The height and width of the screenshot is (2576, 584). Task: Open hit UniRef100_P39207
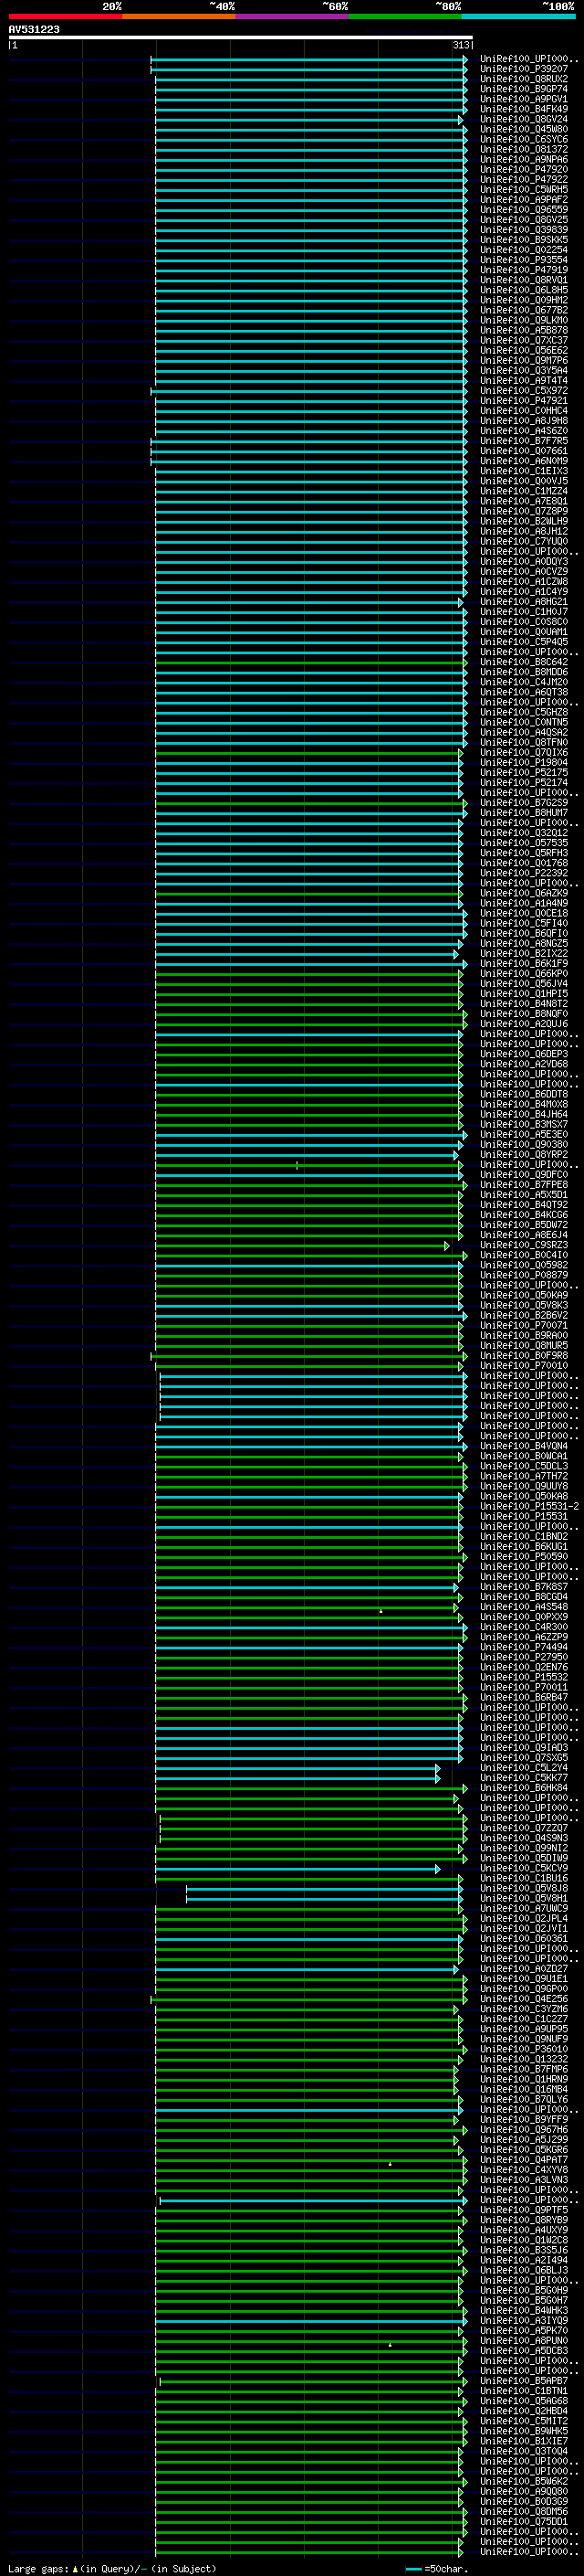pos(524,70)
